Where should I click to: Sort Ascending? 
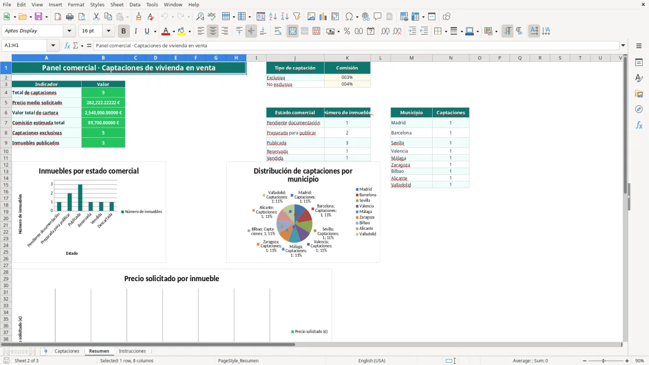273,17
